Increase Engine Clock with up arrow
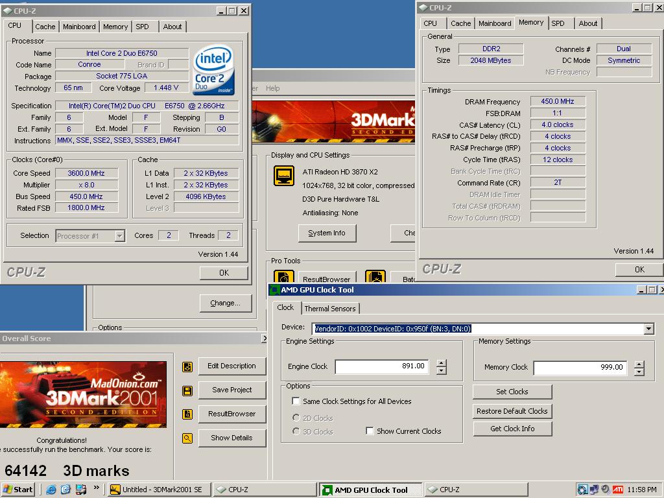Viewport: 664px width, 498px height. coord(441,363)
